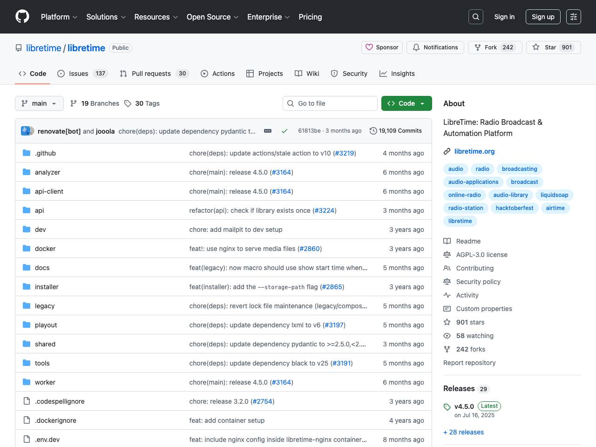This screenshot has height=447, width=596.
Task: Click the GitHub logo in the top-left corner
Action: pos(22,17)
